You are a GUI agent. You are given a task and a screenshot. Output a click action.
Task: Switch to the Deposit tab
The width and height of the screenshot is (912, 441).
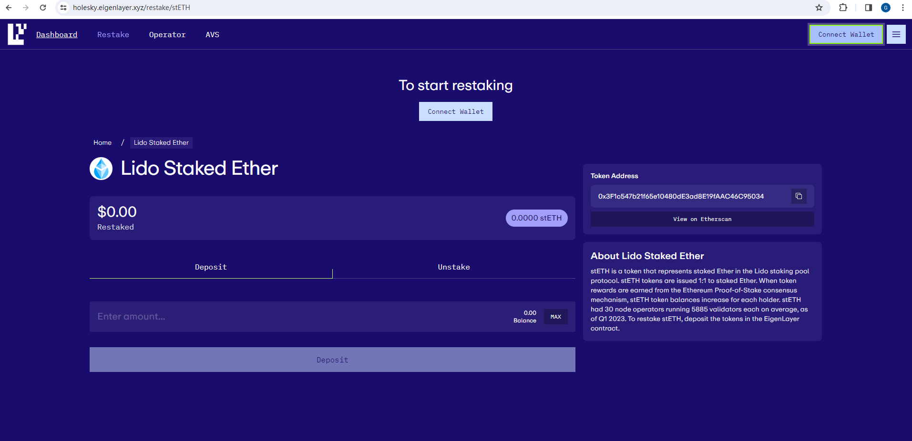pyautogui.click(x=211, y=267)
